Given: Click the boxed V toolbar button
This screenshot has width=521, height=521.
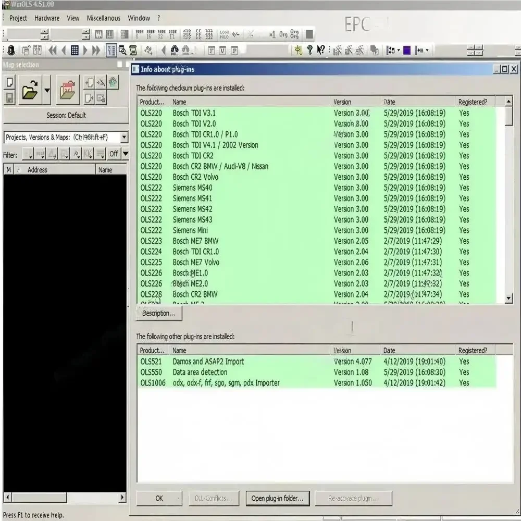Looking at the screenshot, I should [222, 51].
